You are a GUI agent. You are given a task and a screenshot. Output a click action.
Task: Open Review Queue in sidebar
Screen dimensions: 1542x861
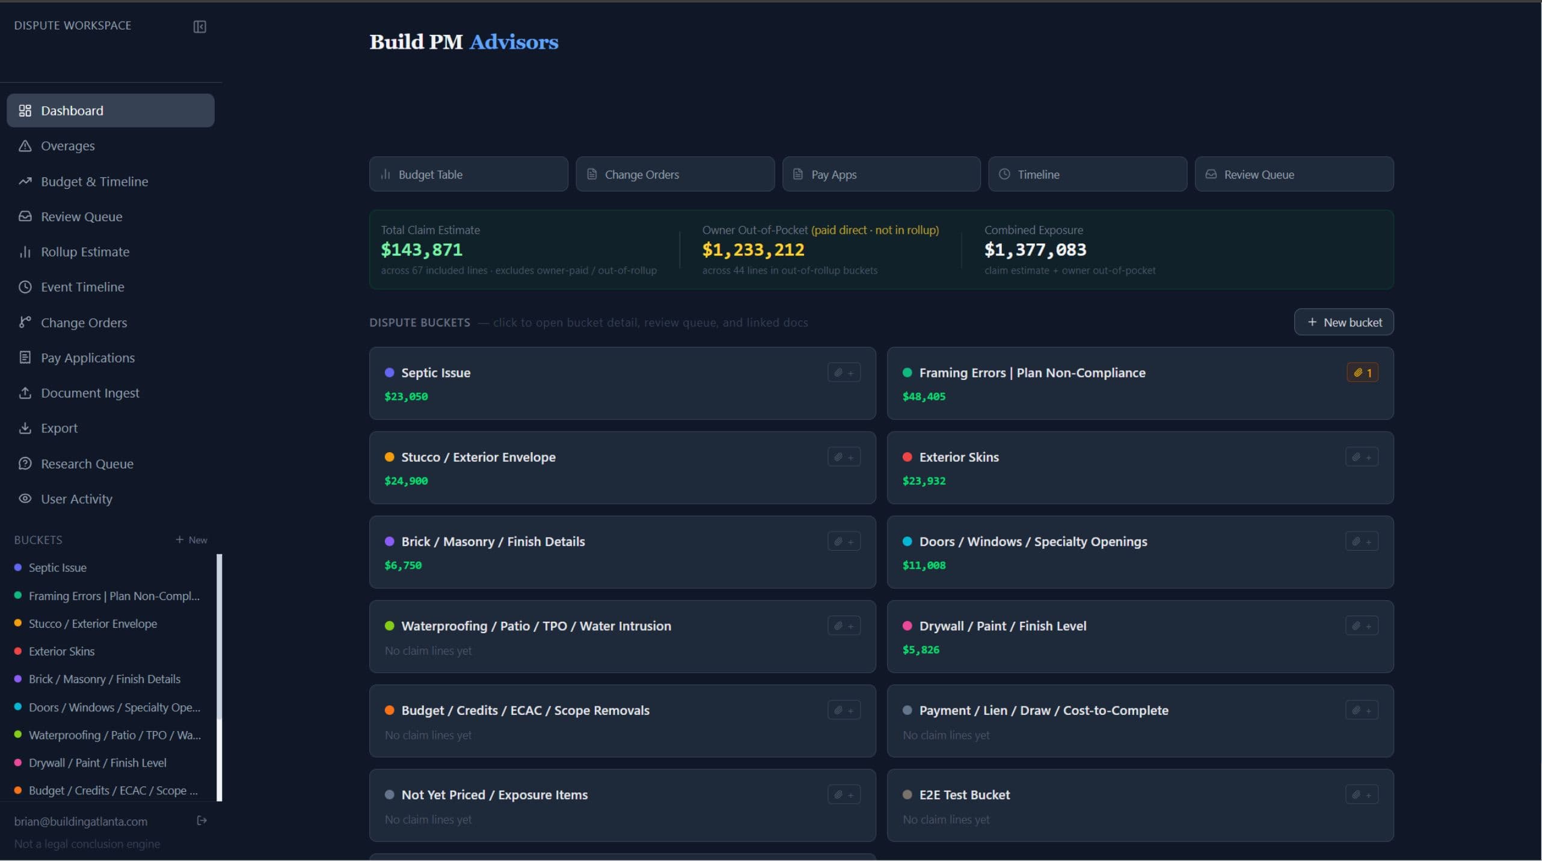tap(111, 216)
